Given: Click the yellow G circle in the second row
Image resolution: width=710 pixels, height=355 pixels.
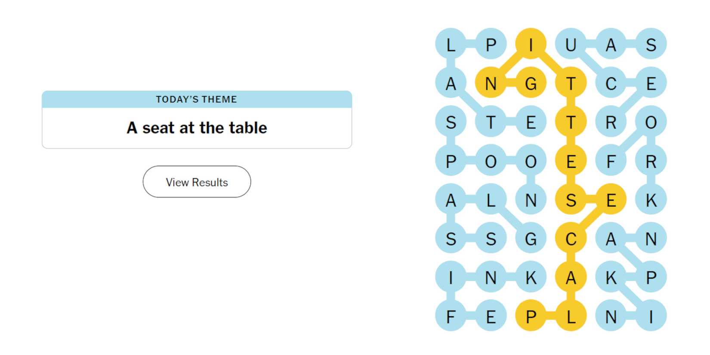Looking at the screenshot, I should [x=531, y=82].
